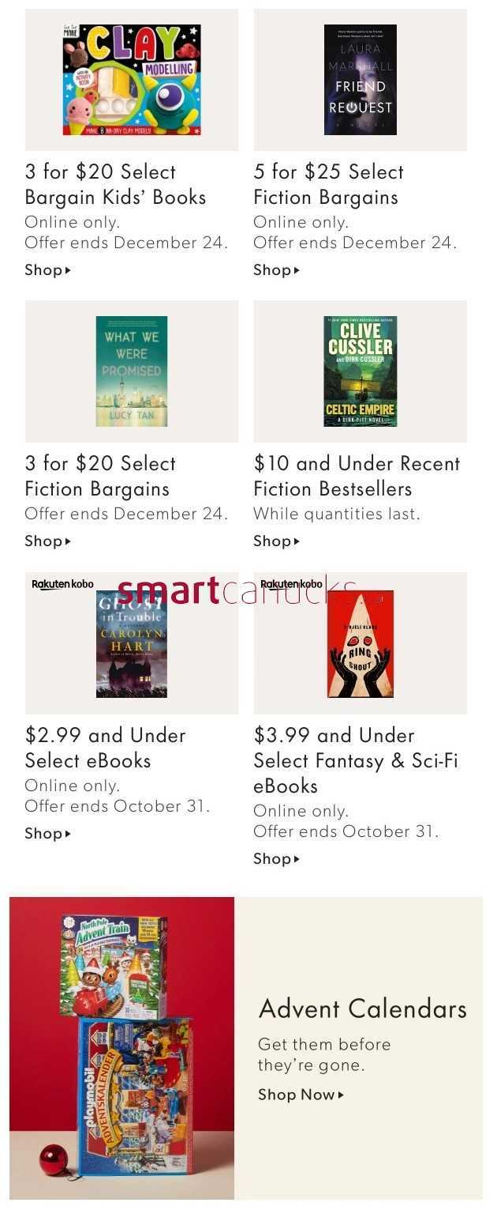Screen dimensions: 497x1225
Task: Shop 3 for $20 Bargain Kids' Books
Action: pos(48,270)
